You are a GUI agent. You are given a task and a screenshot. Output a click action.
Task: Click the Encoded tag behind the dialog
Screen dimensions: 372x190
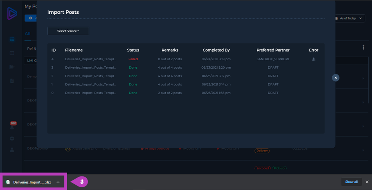pos(262,168)
